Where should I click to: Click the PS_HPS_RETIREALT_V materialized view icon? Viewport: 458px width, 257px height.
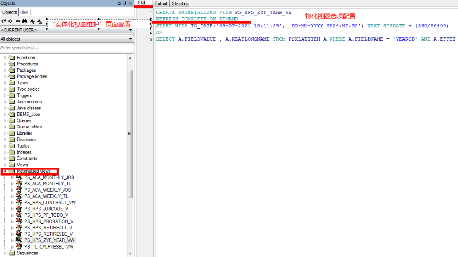point(19,227)
